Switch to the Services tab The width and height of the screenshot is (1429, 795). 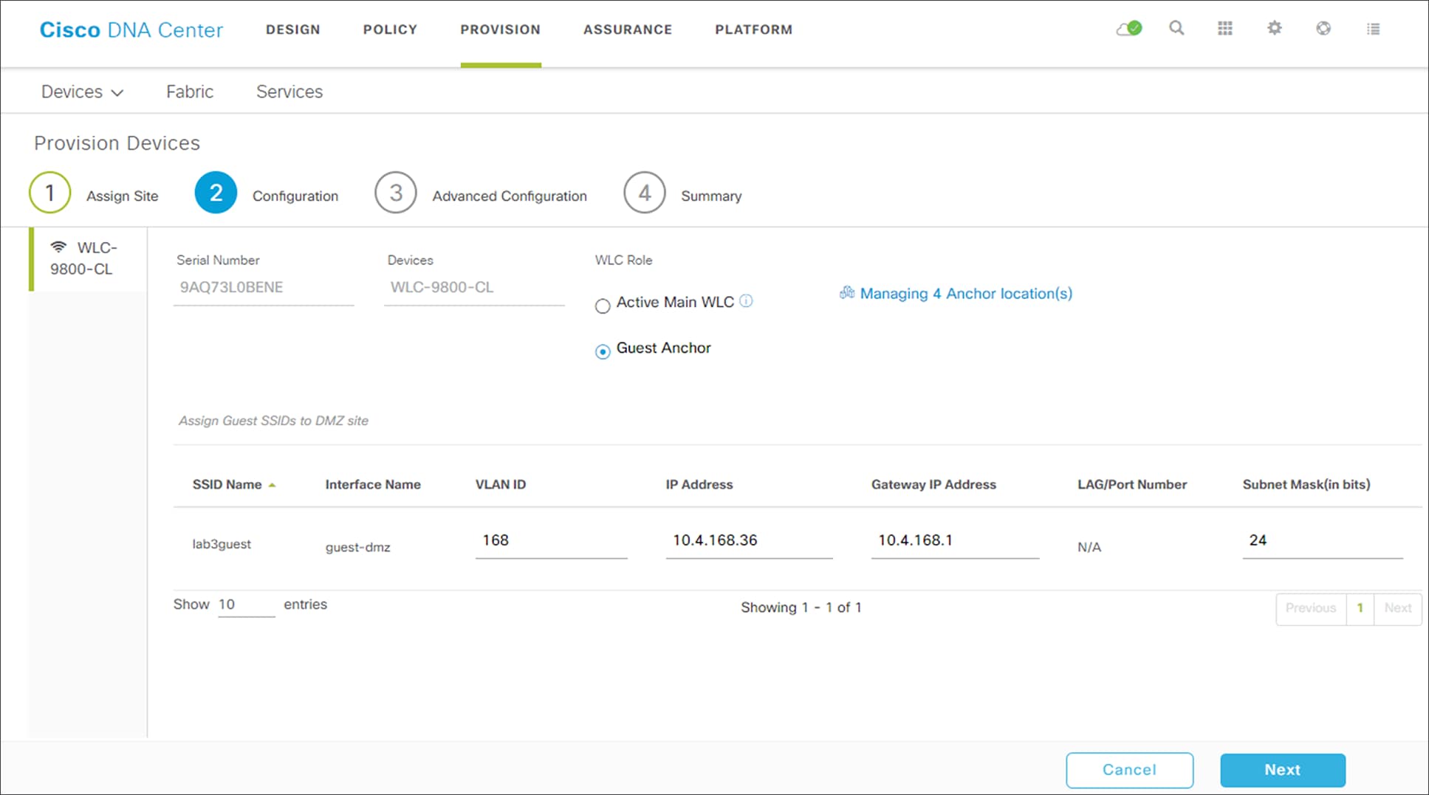click(289, 92)
